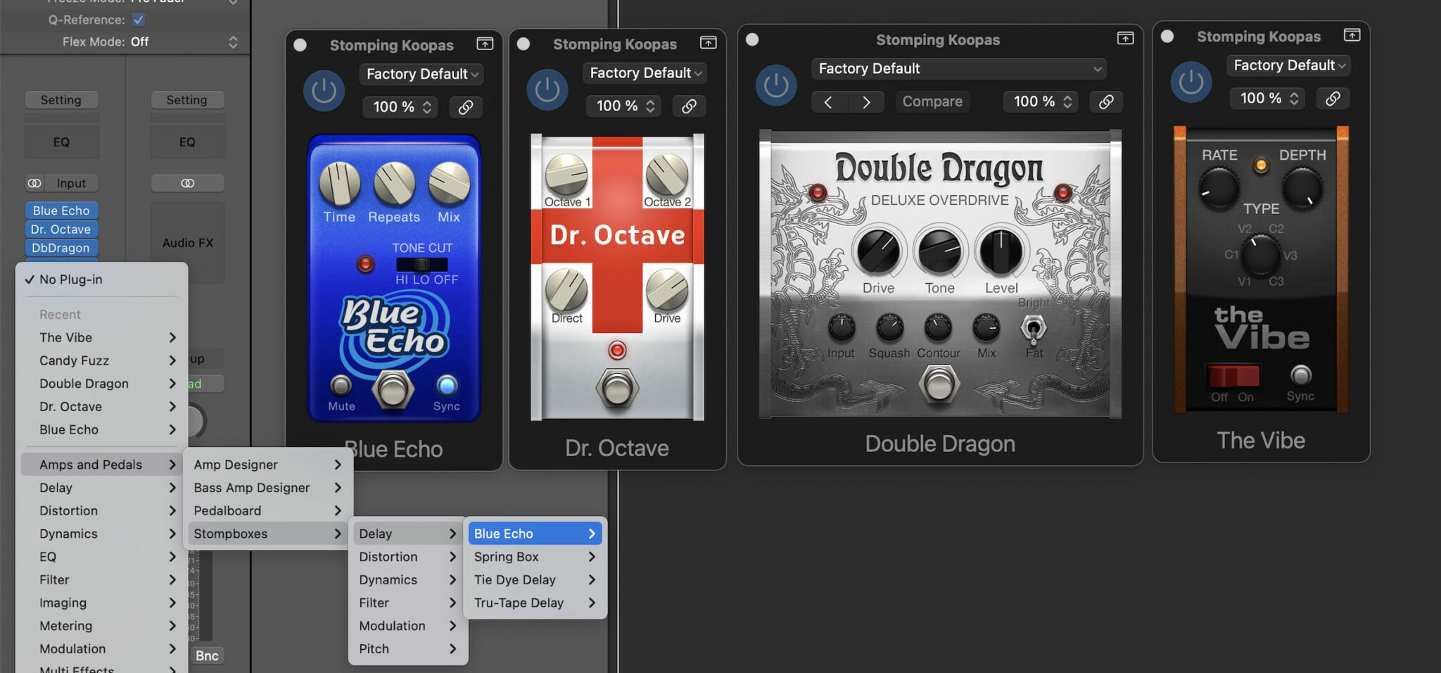Image resolution: width=1441 pixels, height=673 pixels.
Task: Click the Sync button on The Vibe pedal
Action: point(1301,375)
